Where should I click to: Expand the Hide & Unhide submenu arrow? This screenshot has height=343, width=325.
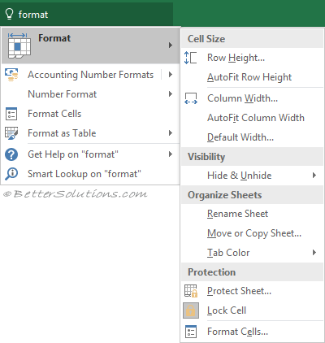click(x=314, y=176)
